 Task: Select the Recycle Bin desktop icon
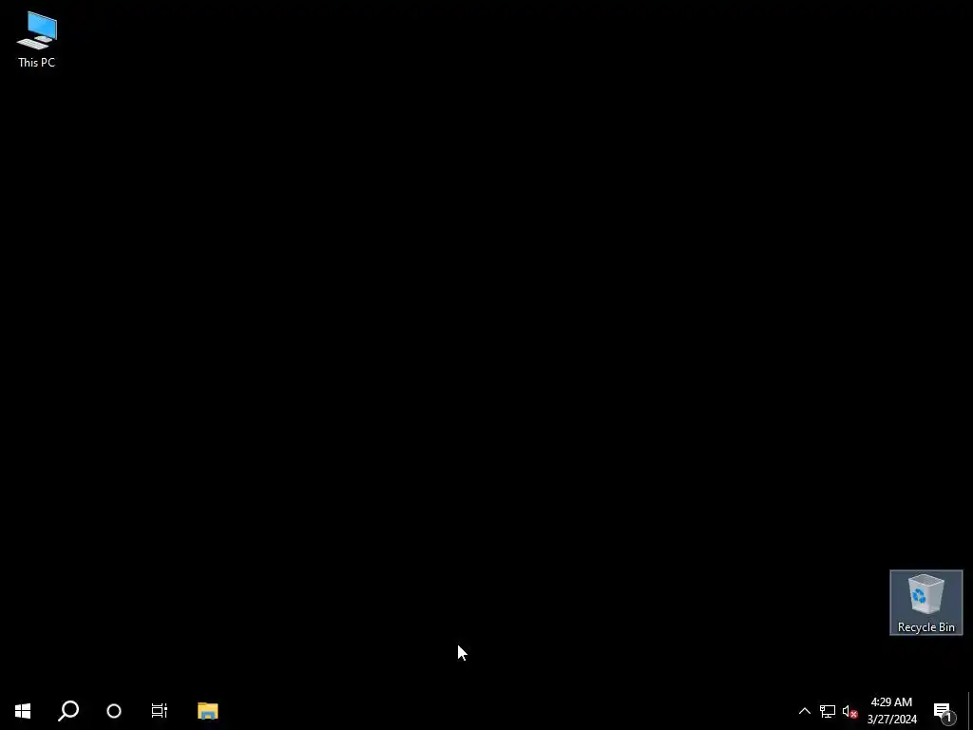tap(925, 602)
